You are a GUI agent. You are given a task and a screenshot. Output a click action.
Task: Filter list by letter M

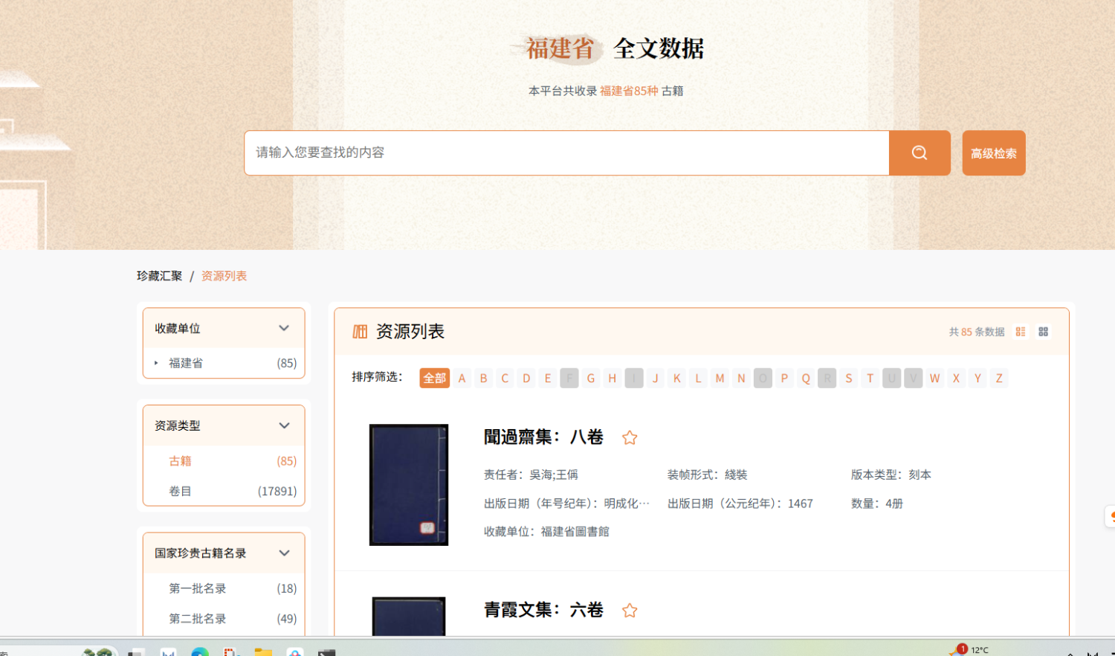tap(720, 378)
